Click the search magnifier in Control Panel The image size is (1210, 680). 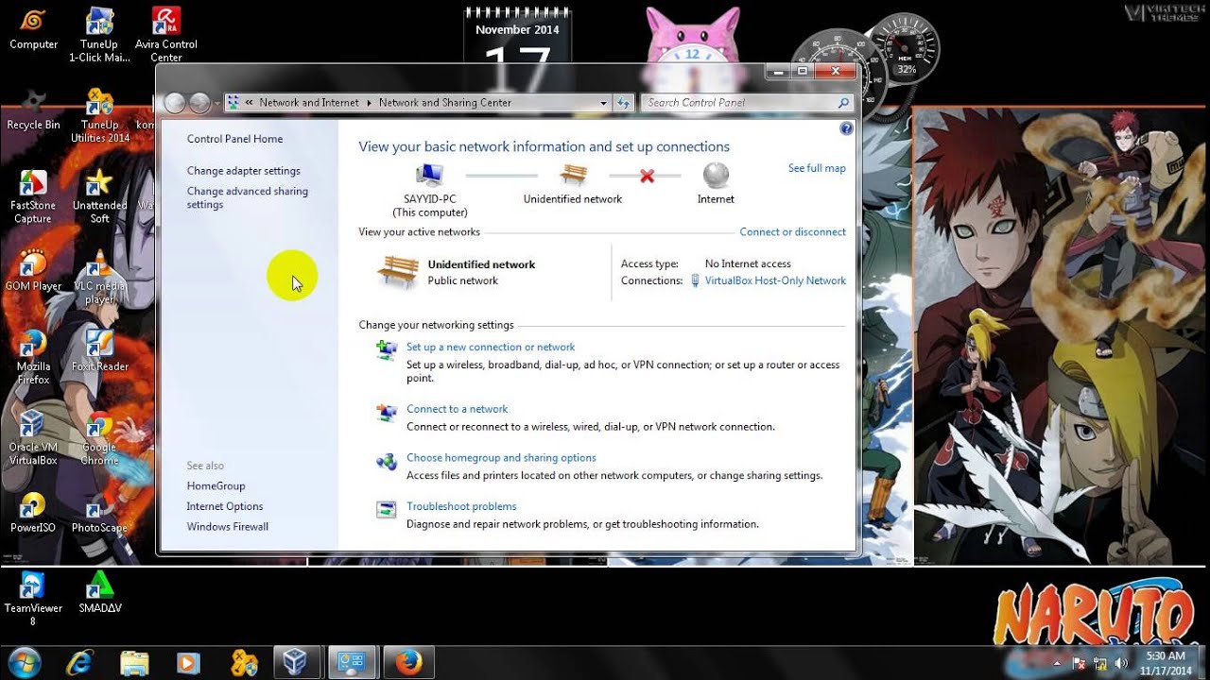pos(843,103)
